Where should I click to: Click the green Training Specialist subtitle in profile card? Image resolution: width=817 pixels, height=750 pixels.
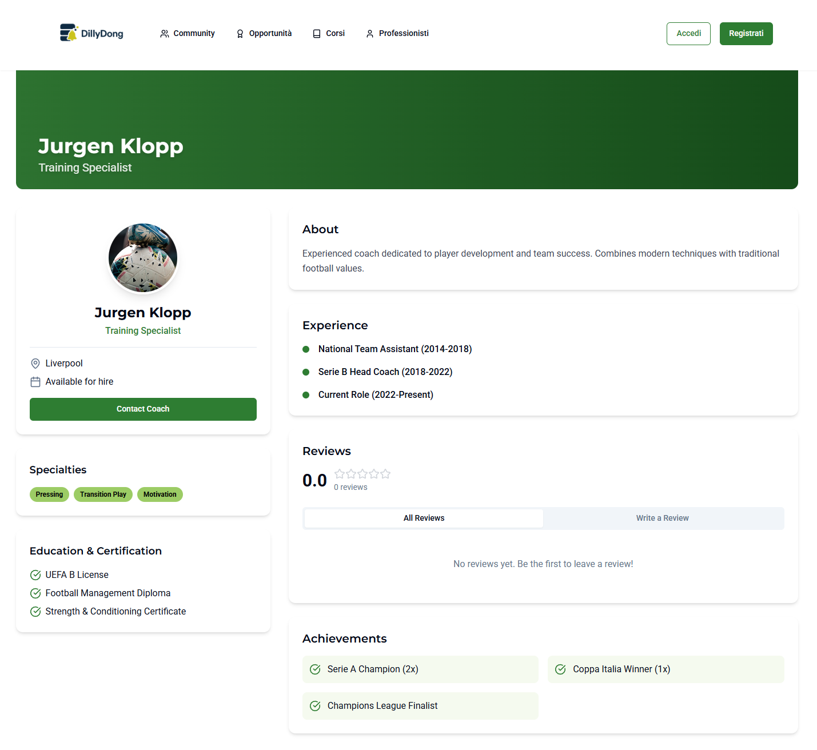click(143, 331)
